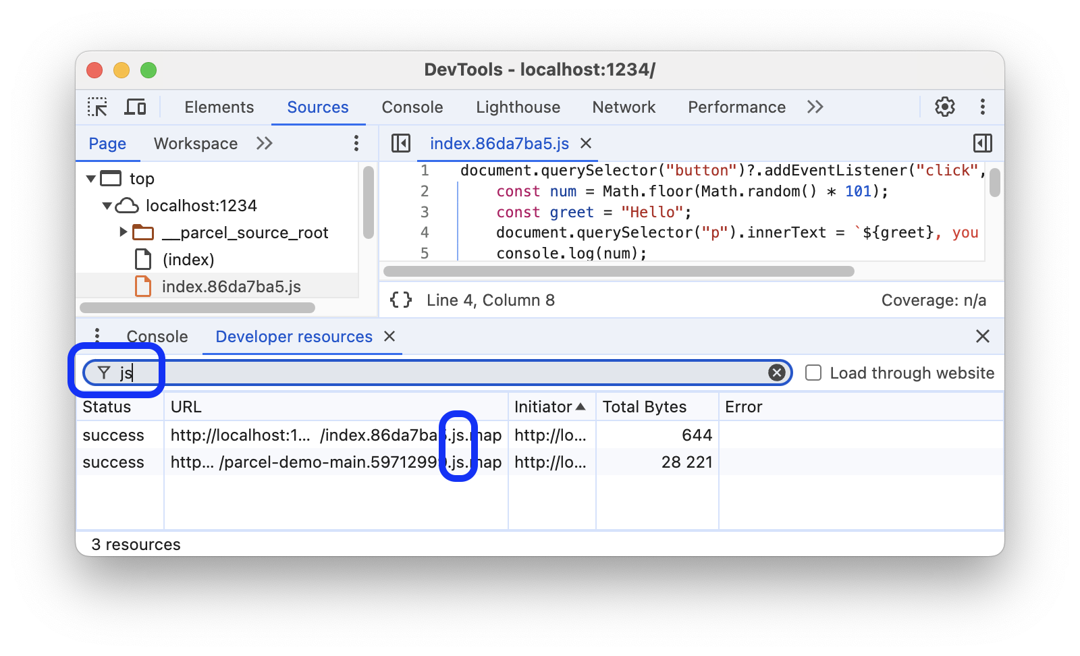Open the hidden panels chevron menu
The image size is (1080, 656).
coord(815,107)
